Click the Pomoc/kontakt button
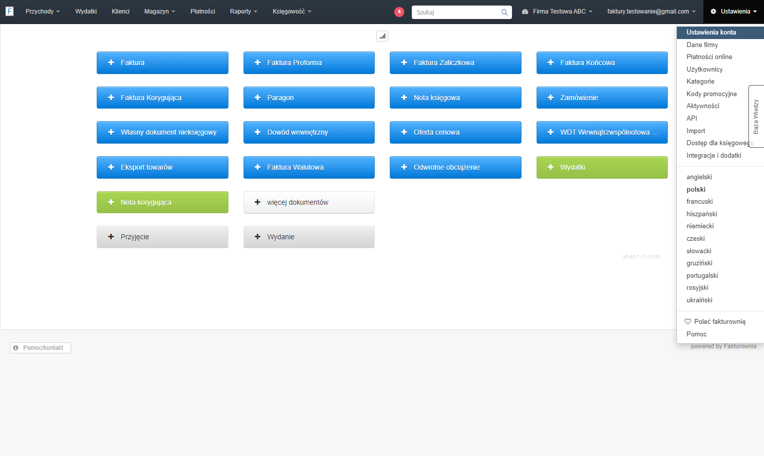The image size is (764, 456). pyautogui.click(x=41, y=348)
